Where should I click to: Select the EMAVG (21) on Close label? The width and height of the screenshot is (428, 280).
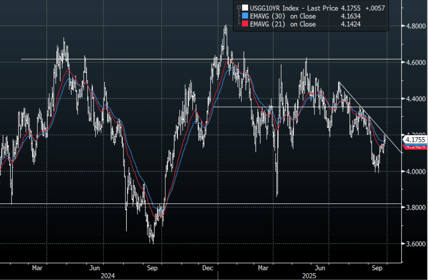coord(283,24)
